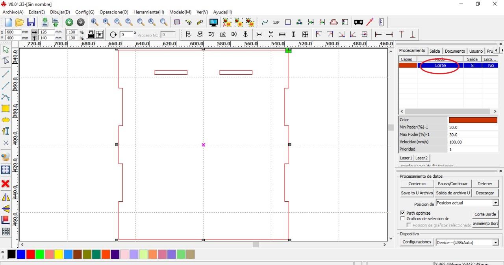Select the arrow selection tool

6,50
